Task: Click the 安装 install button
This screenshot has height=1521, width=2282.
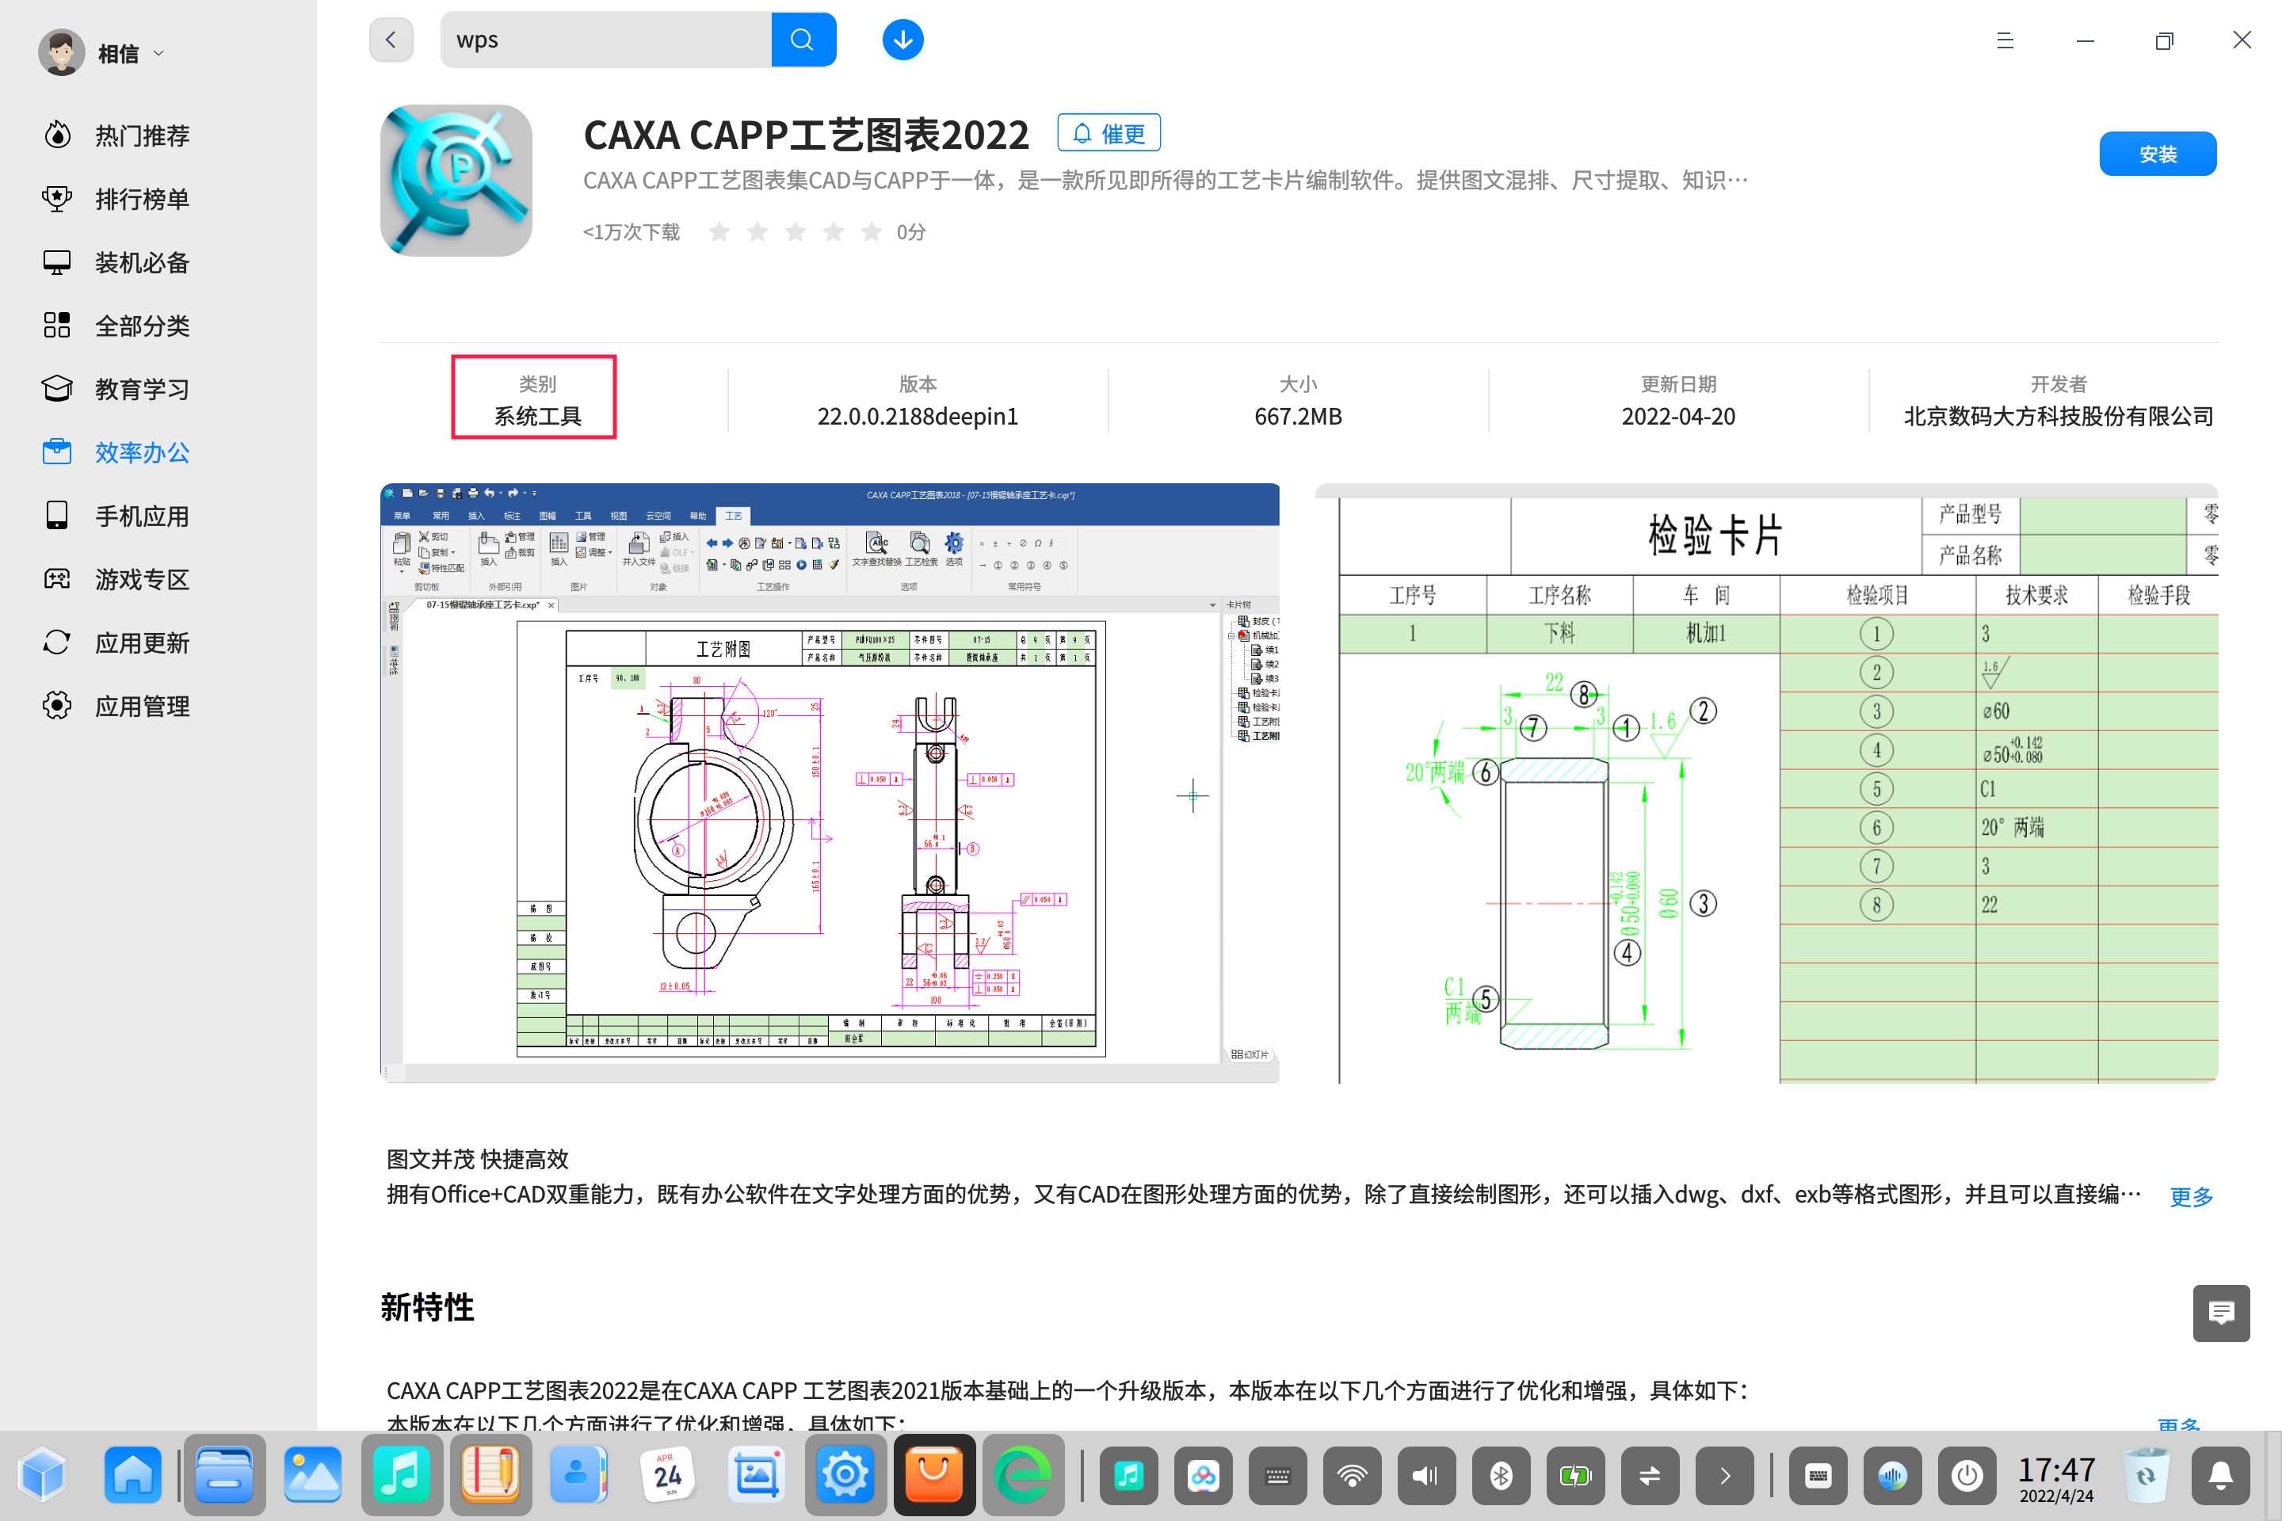Action: click(2157, 152)
